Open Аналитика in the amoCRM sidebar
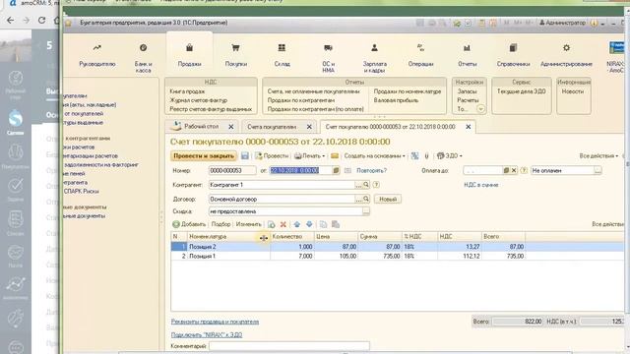This screenshot has width=630, height=354. [x=16, y=289]
